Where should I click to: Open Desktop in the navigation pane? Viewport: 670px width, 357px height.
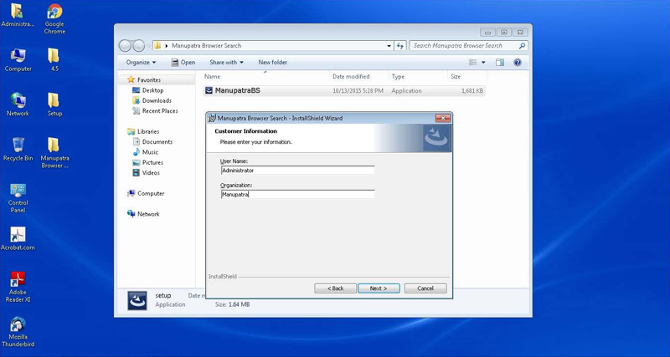(148, 90)
